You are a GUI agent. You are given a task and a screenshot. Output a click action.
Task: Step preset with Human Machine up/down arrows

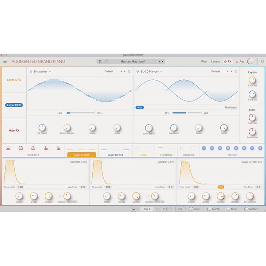[x=161, y=62]
